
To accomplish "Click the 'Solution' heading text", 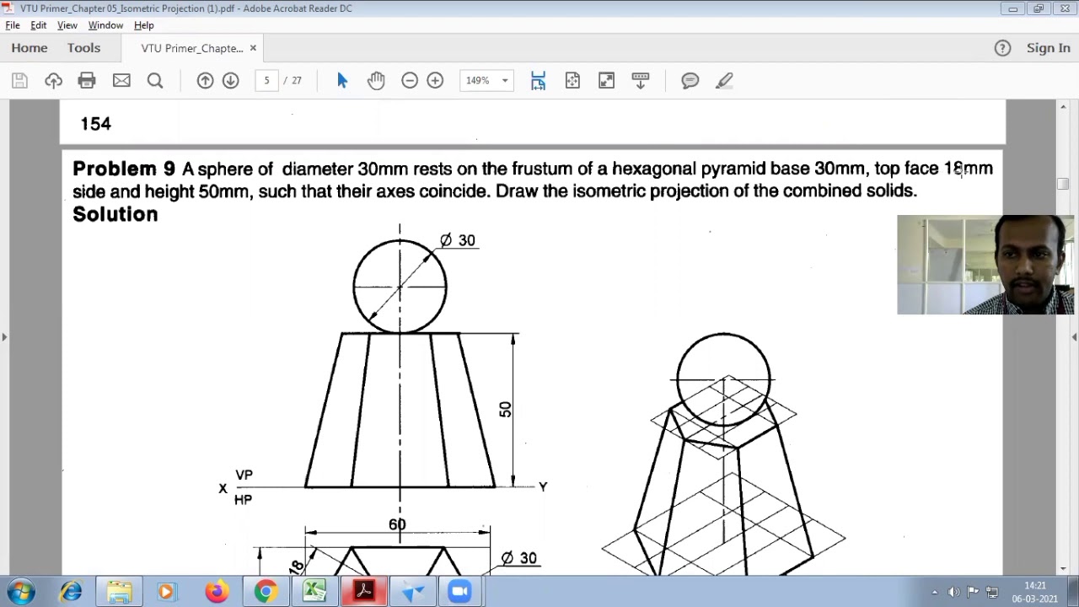I will tap(115, 214).
